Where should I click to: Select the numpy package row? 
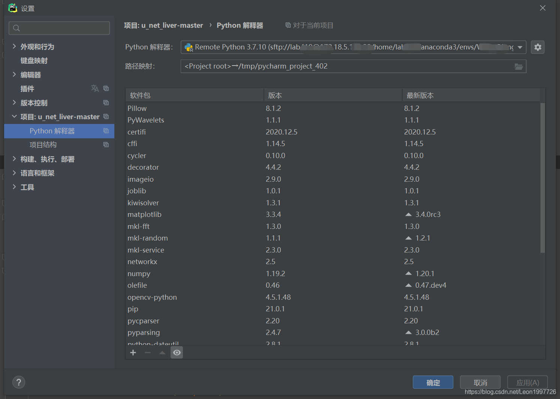tap(333, 273)
